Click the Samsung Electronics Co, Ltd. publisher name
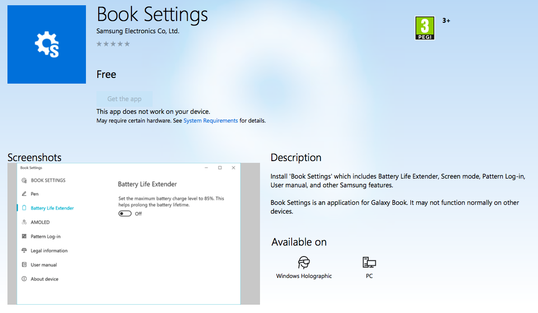Viewport: 538px width, 313px height. pyautogui.click(x=138, y=31)
